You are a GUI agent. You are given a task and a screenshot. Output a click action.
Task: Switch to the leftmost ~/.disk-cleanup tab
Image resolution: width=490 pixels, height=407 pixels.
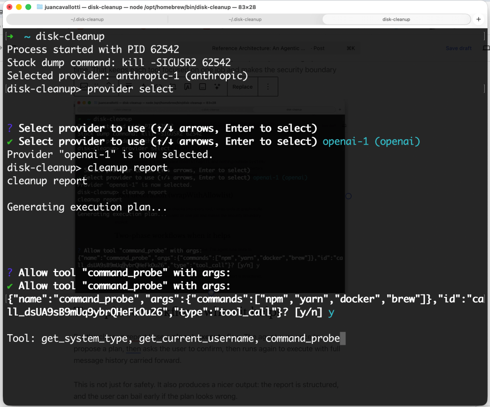(87, 19)
